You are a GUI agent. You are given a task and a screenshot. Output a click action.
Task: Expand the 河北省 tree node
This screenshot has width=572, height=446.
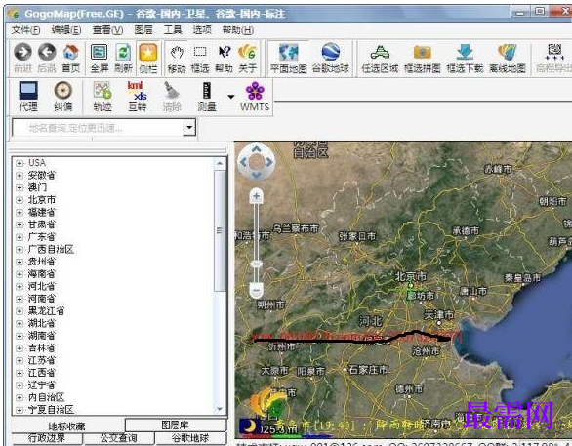[x=20, y=286]
